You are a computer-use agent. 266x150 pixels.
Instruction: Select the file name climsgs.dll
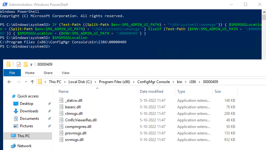point(74,114)
